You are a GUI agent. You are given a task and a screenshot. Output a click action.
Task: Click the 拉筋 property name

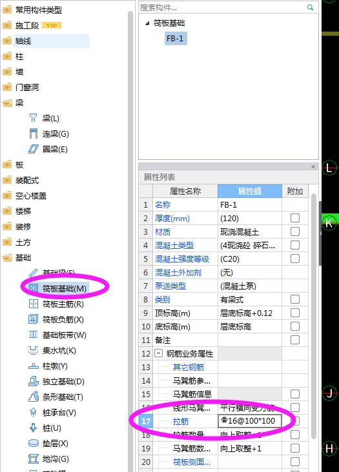[x=181, y=422]
